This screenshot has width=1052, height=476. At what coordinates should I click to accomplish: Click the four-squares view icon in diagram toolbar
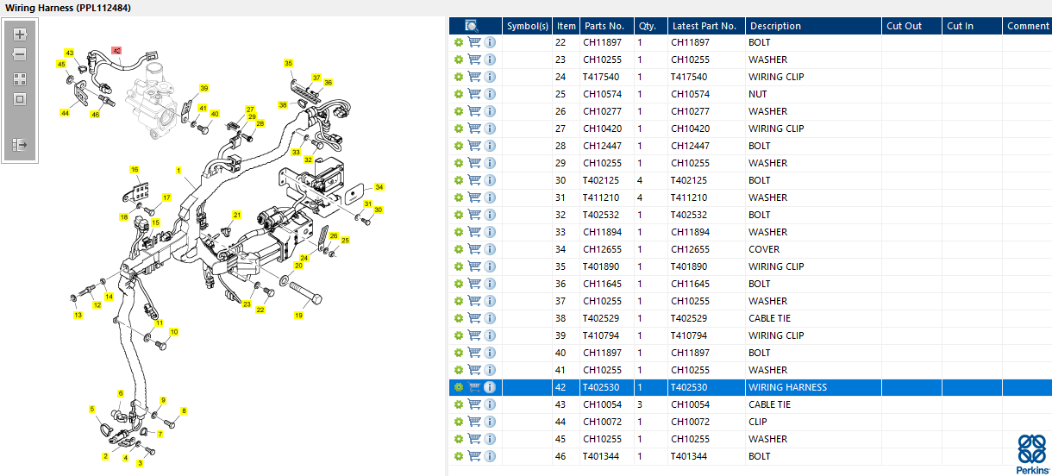20,78
